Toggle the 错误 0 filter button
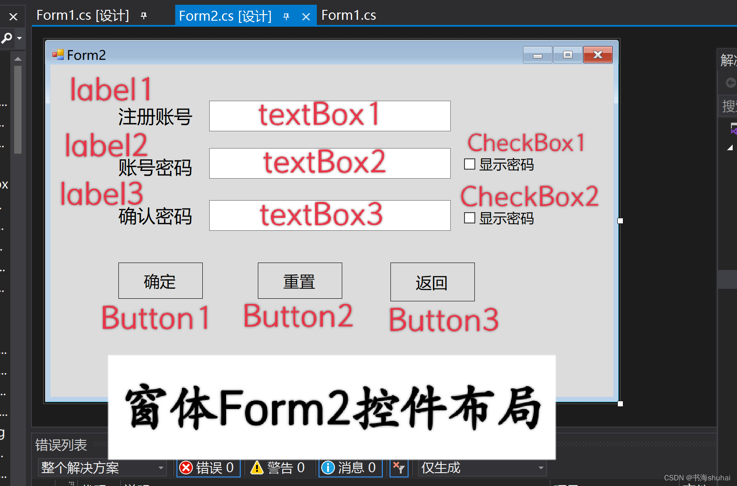Screen dimensions: 737x486 208,467
